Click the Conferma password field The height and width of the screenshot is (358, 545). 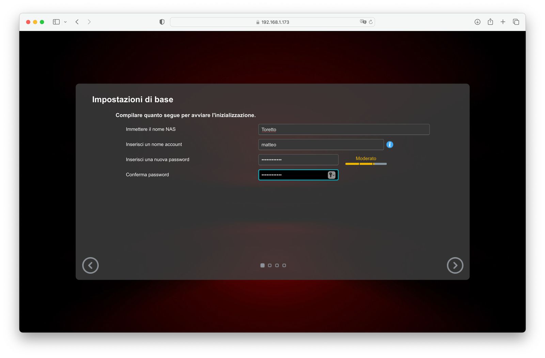click(298, 175)
